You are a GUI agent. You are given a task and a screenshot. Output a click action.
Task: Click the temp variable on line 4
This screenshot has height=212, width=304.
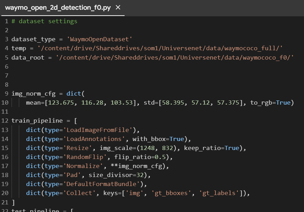pyautogui.click(x=18, y=48)
